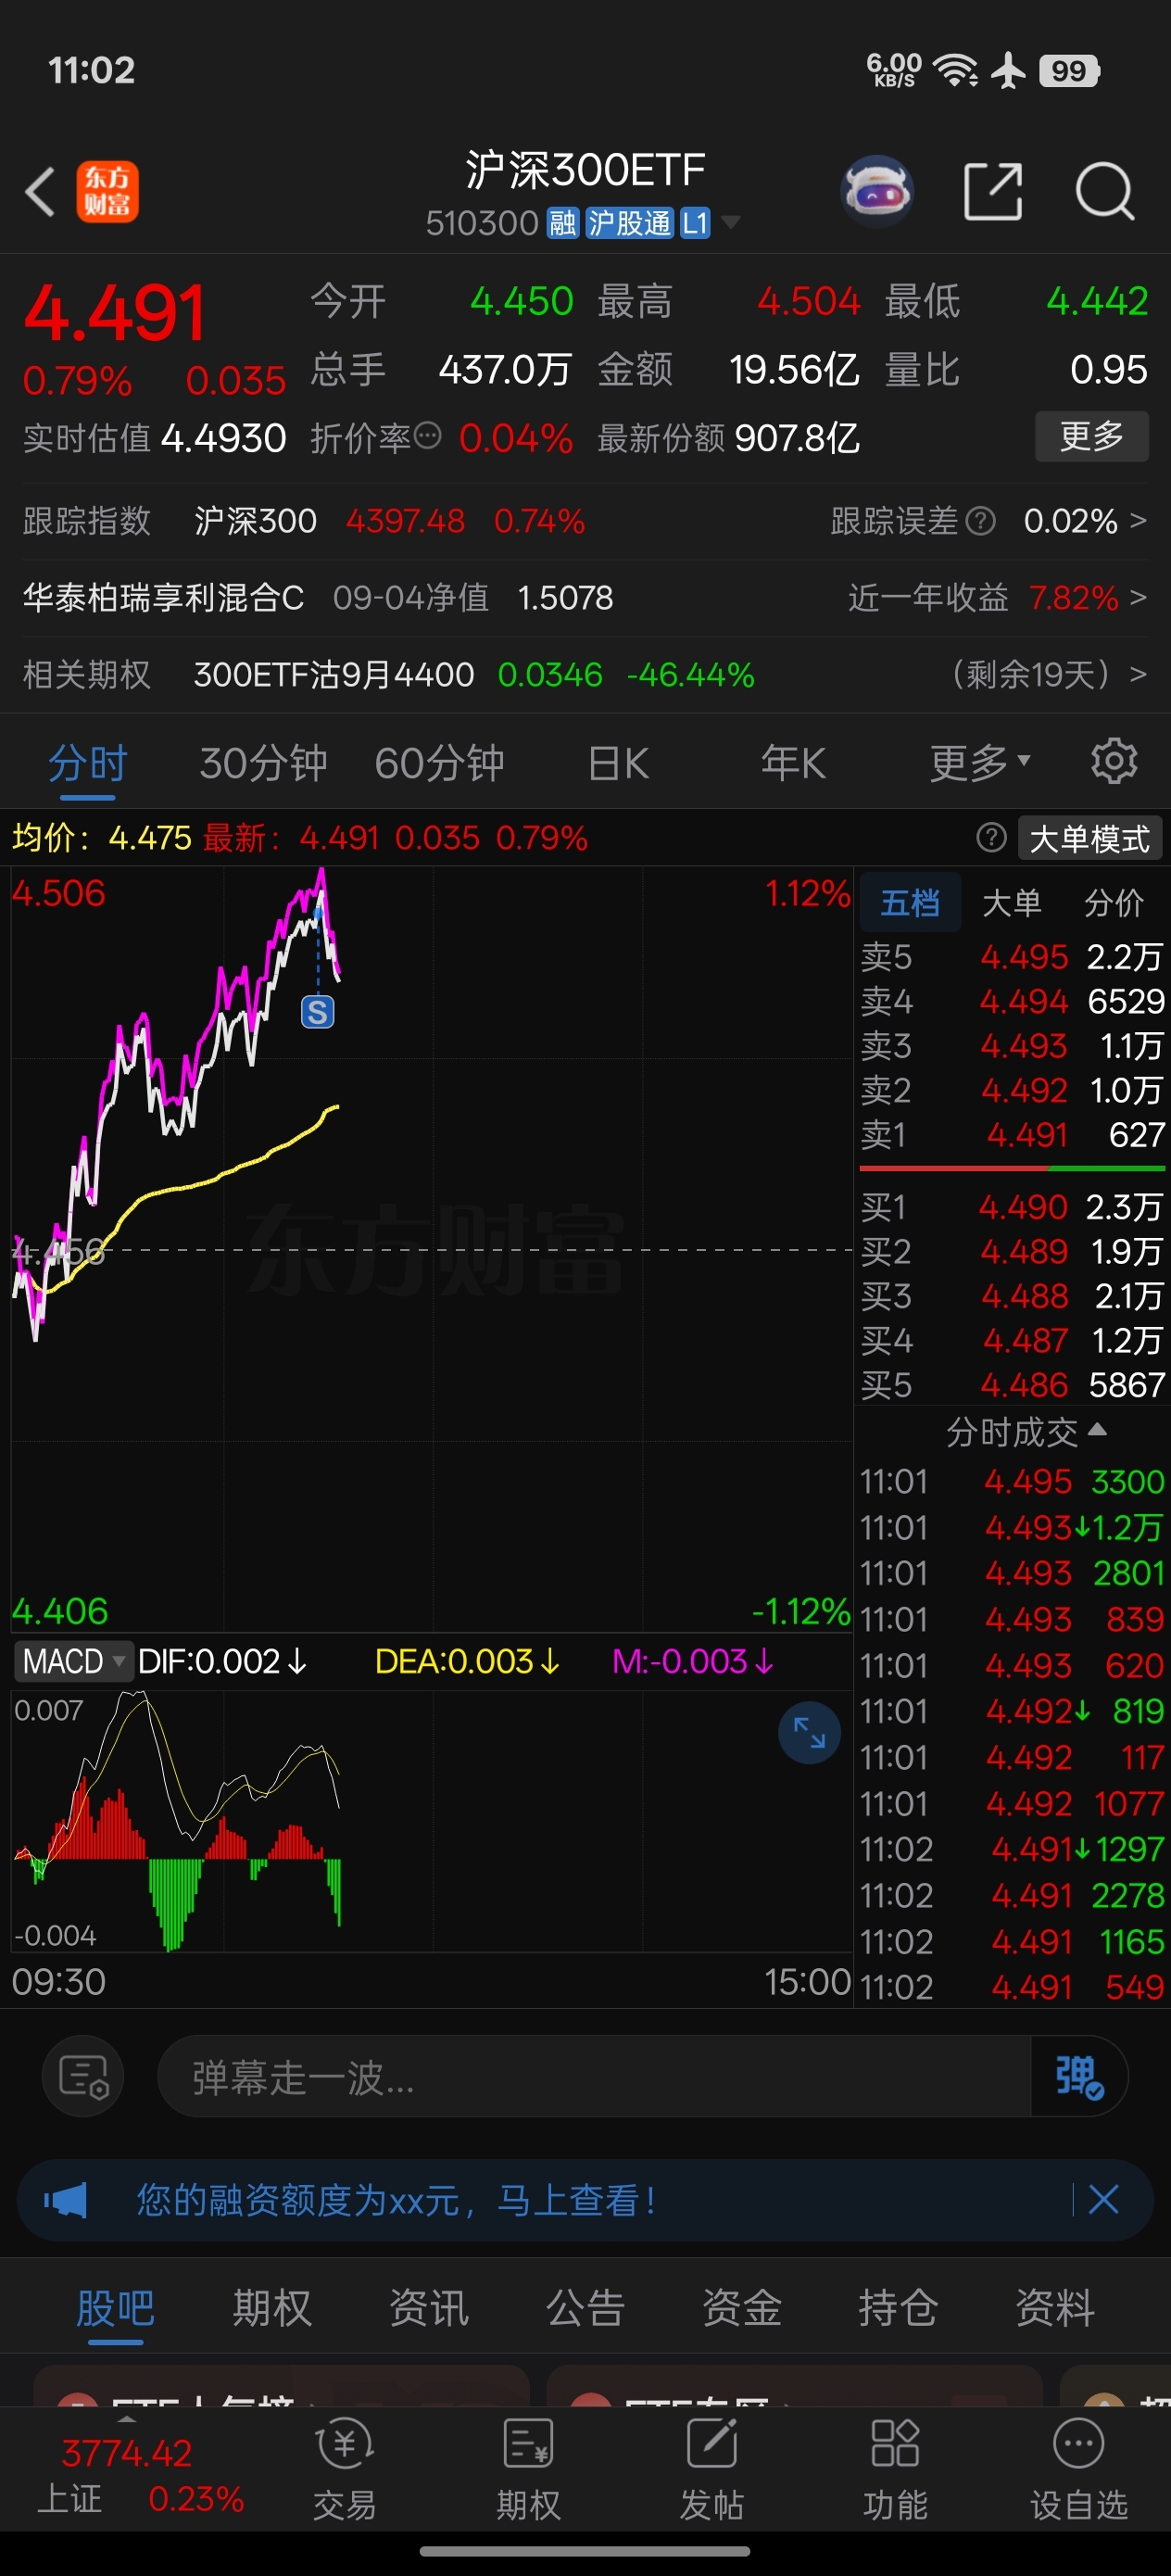1171x2576 pixels.
Task: Open 您的融资额度 banner link
Action: tap(396, 2200)
